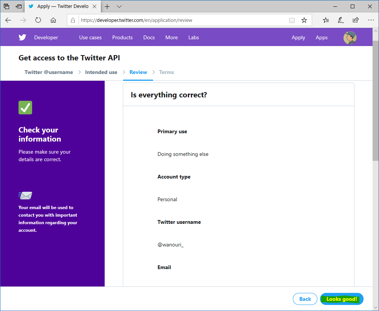Image resolution: width=379 pixels, height=311 pixels.
Task: Close the Apply Twitter Developer tab
Action: pos(94,6)
